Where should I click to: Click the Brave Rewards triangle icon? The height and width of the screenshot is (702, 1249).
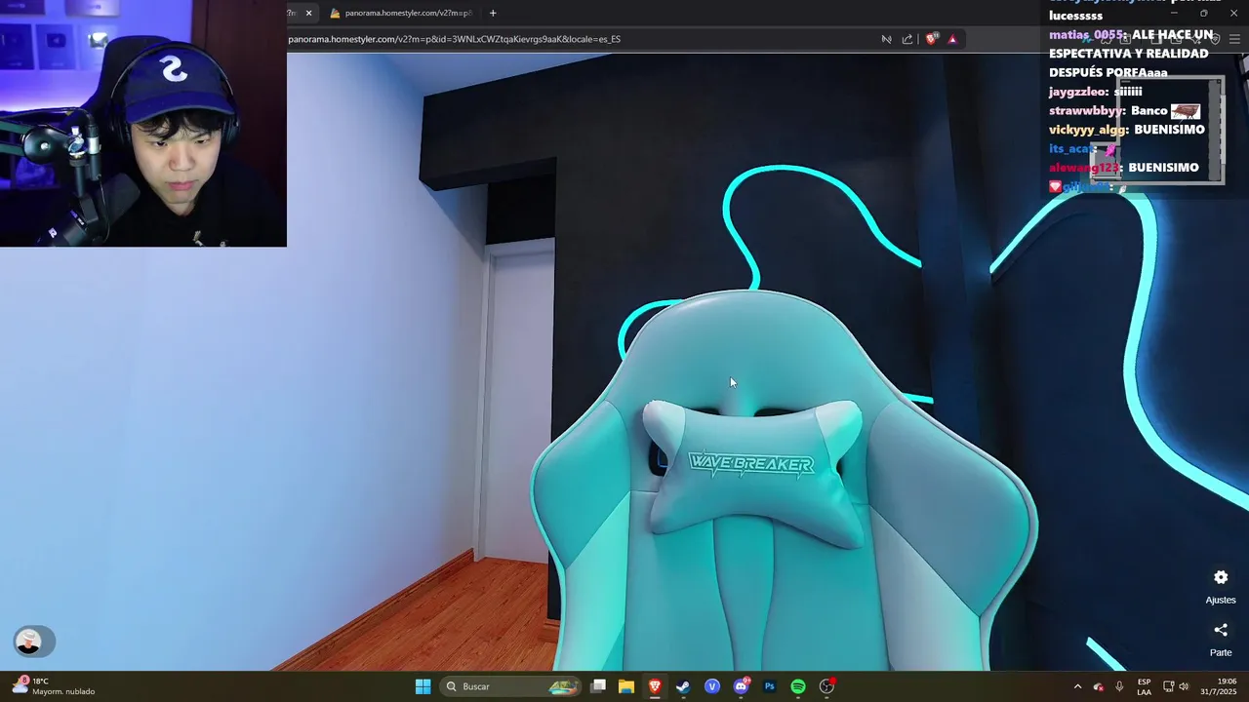[952, 39]
